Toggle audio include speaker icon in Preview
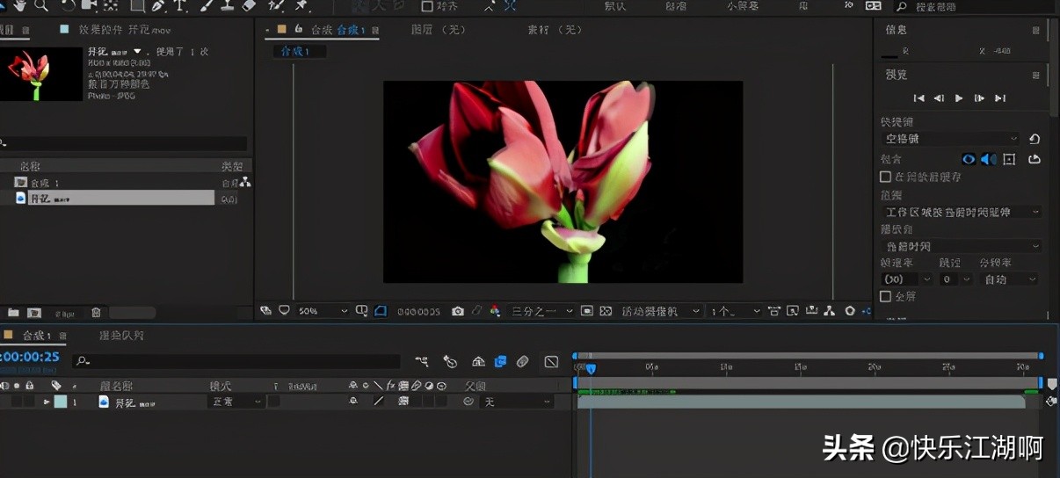This screenshot has width=1060, height=478. (x=989, y=159)
